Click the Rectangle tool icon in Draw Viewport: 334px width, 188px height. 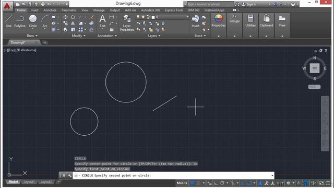click(x=53, y=17)
